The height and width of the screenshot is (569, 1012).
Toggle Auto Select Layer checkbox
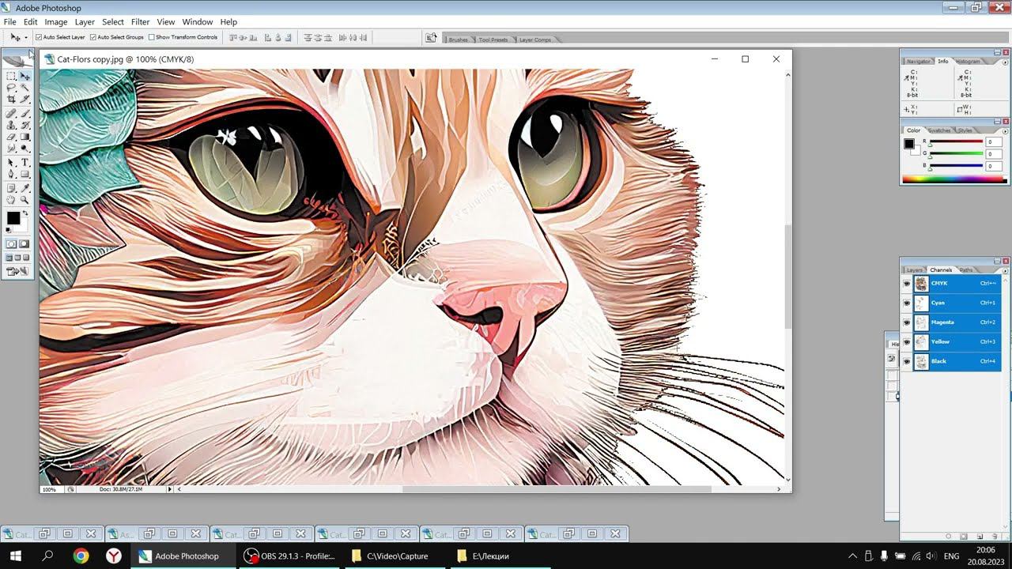(x=39, y=37)
